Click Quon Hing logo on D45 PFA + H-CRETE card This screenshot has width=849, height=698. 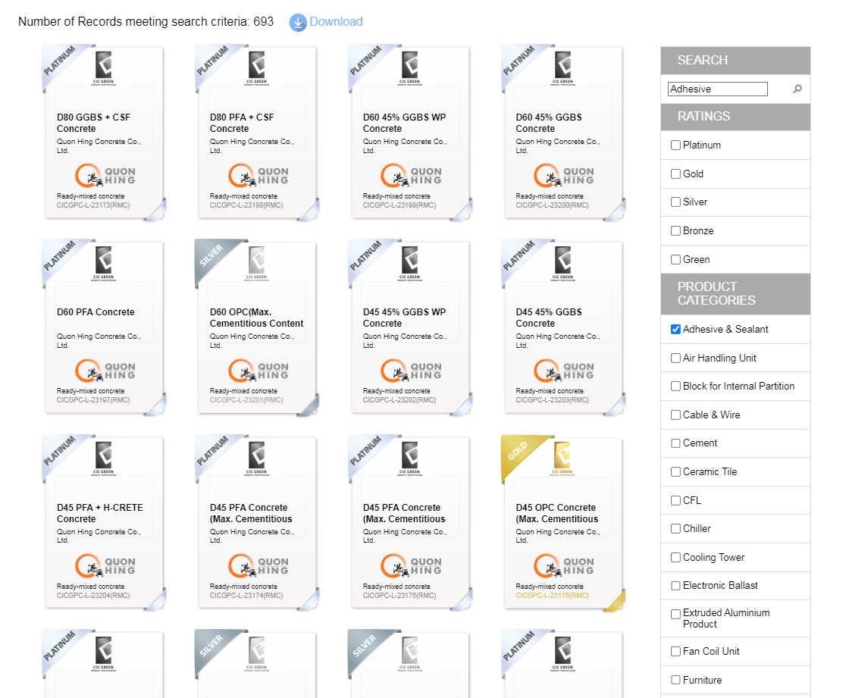[105, 566]
